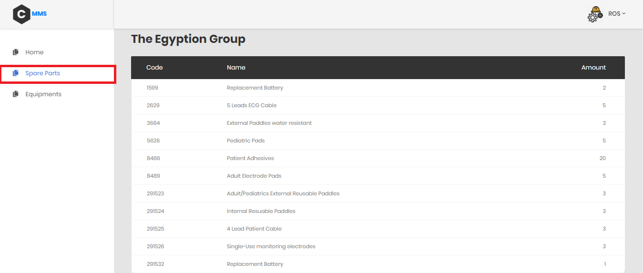Click the Code column header

tap(154, 67)
